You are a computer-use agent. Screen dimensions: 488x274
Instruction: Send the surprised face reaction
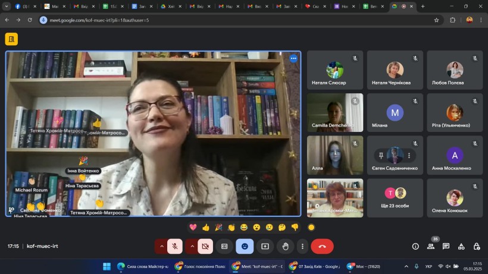point(256,228)
